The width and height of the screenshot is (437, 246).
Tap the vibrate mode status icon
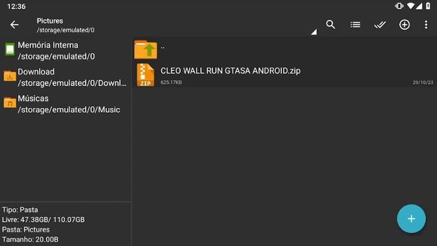(x=399, y=6)
